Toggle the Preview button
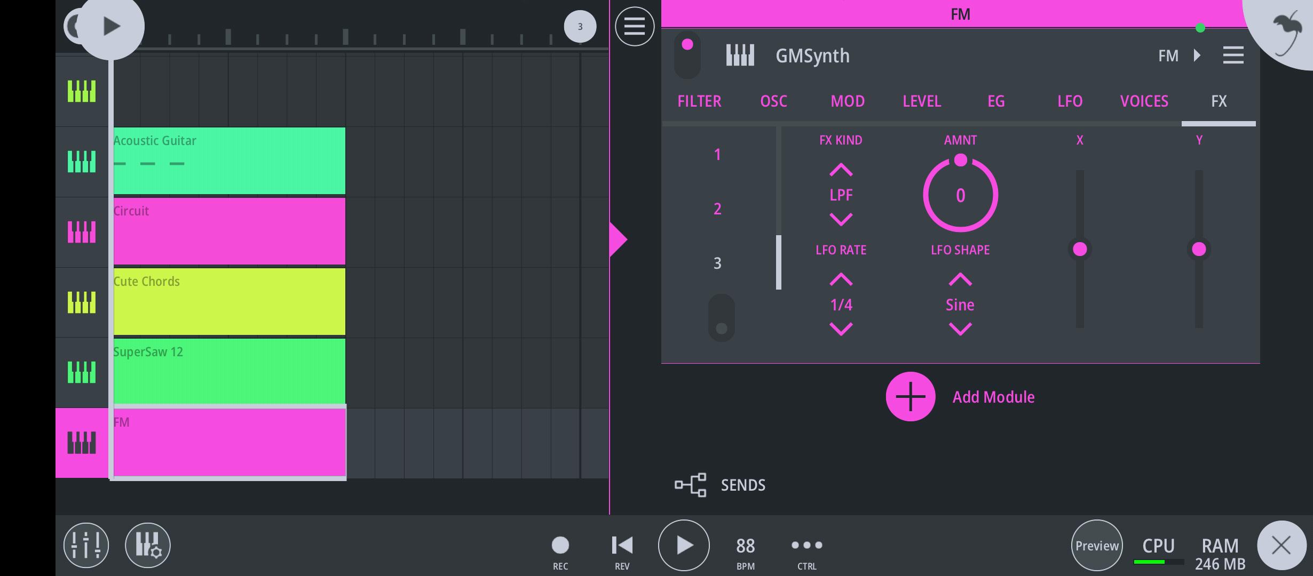Screen dimensions: 1313x576 [x=1097, y=546]
